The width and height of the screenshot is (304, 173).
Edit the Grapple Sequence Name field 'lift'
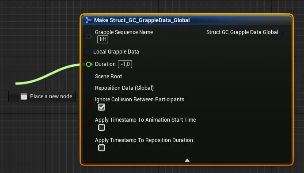pos(103,39)
